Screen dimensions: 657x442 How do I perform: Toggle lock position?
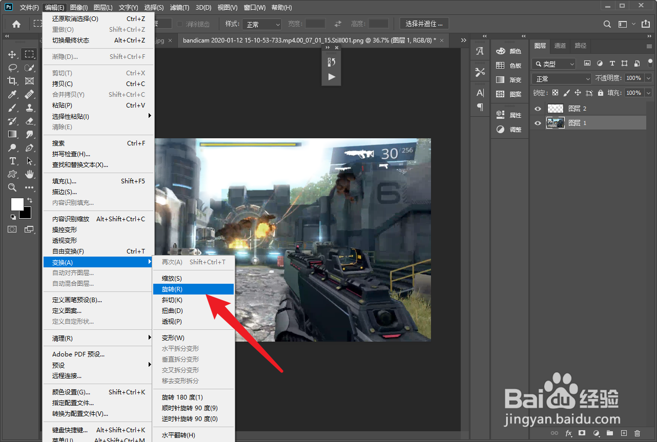(x=578, y=93)
